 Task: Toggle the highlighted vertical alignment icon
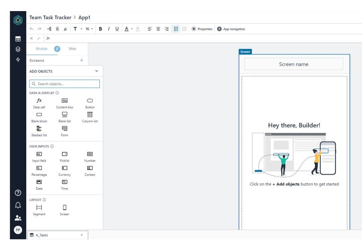[x=176, y=29]
